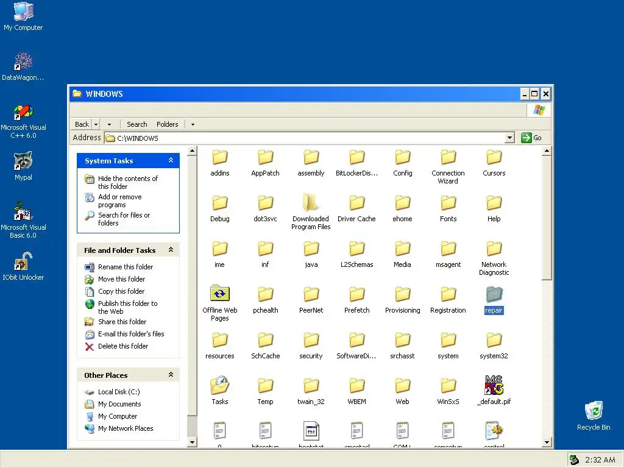Select the Cursors folder icon

point(494,157)
